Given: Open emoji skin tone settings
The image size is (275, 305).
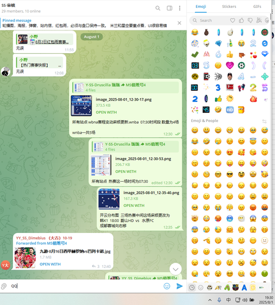Looking at the screenshot, I should click(x=265, y=121).
